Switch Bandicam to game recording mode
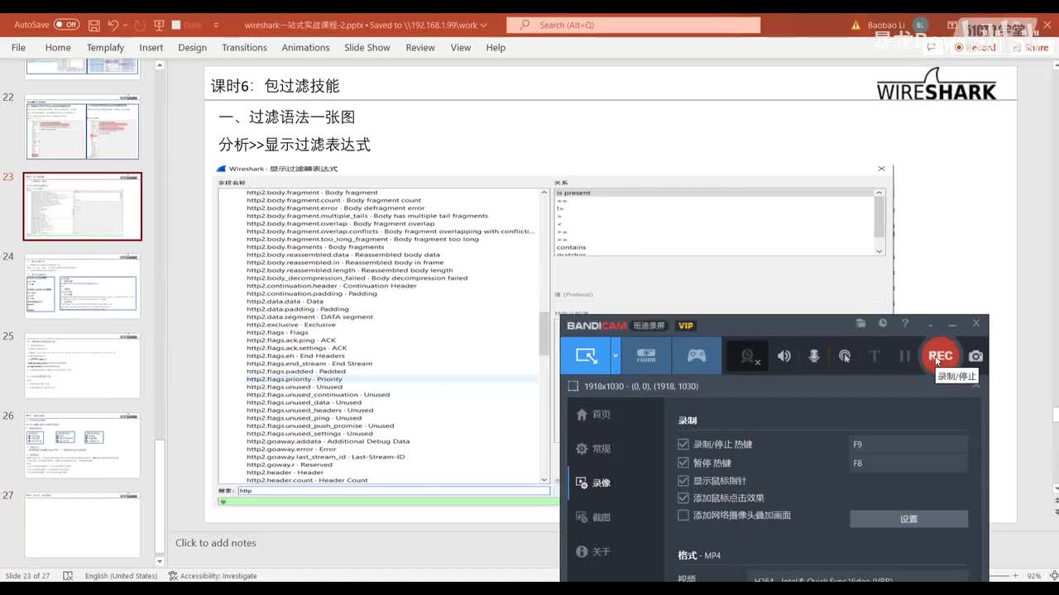This screenshot has height=595, width=1059. (x=697, y=356)
